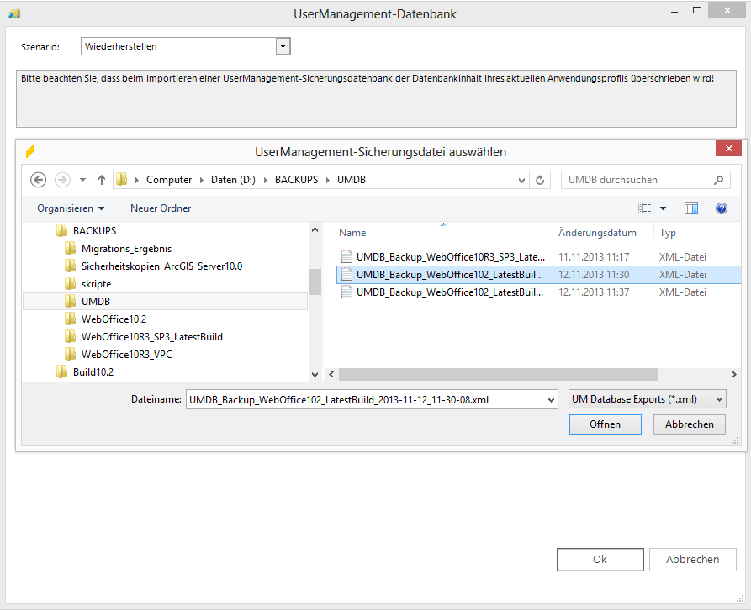The height and width of the screenshot is (611, 751).
Task: Open the UM Database Exports file type dropdown
Action: click(x=721, y=398)
